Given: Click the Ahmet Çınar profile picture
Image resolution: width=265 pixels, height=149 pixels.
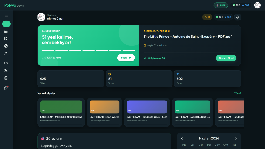Looking at the screenshot, I should [41, 17].
